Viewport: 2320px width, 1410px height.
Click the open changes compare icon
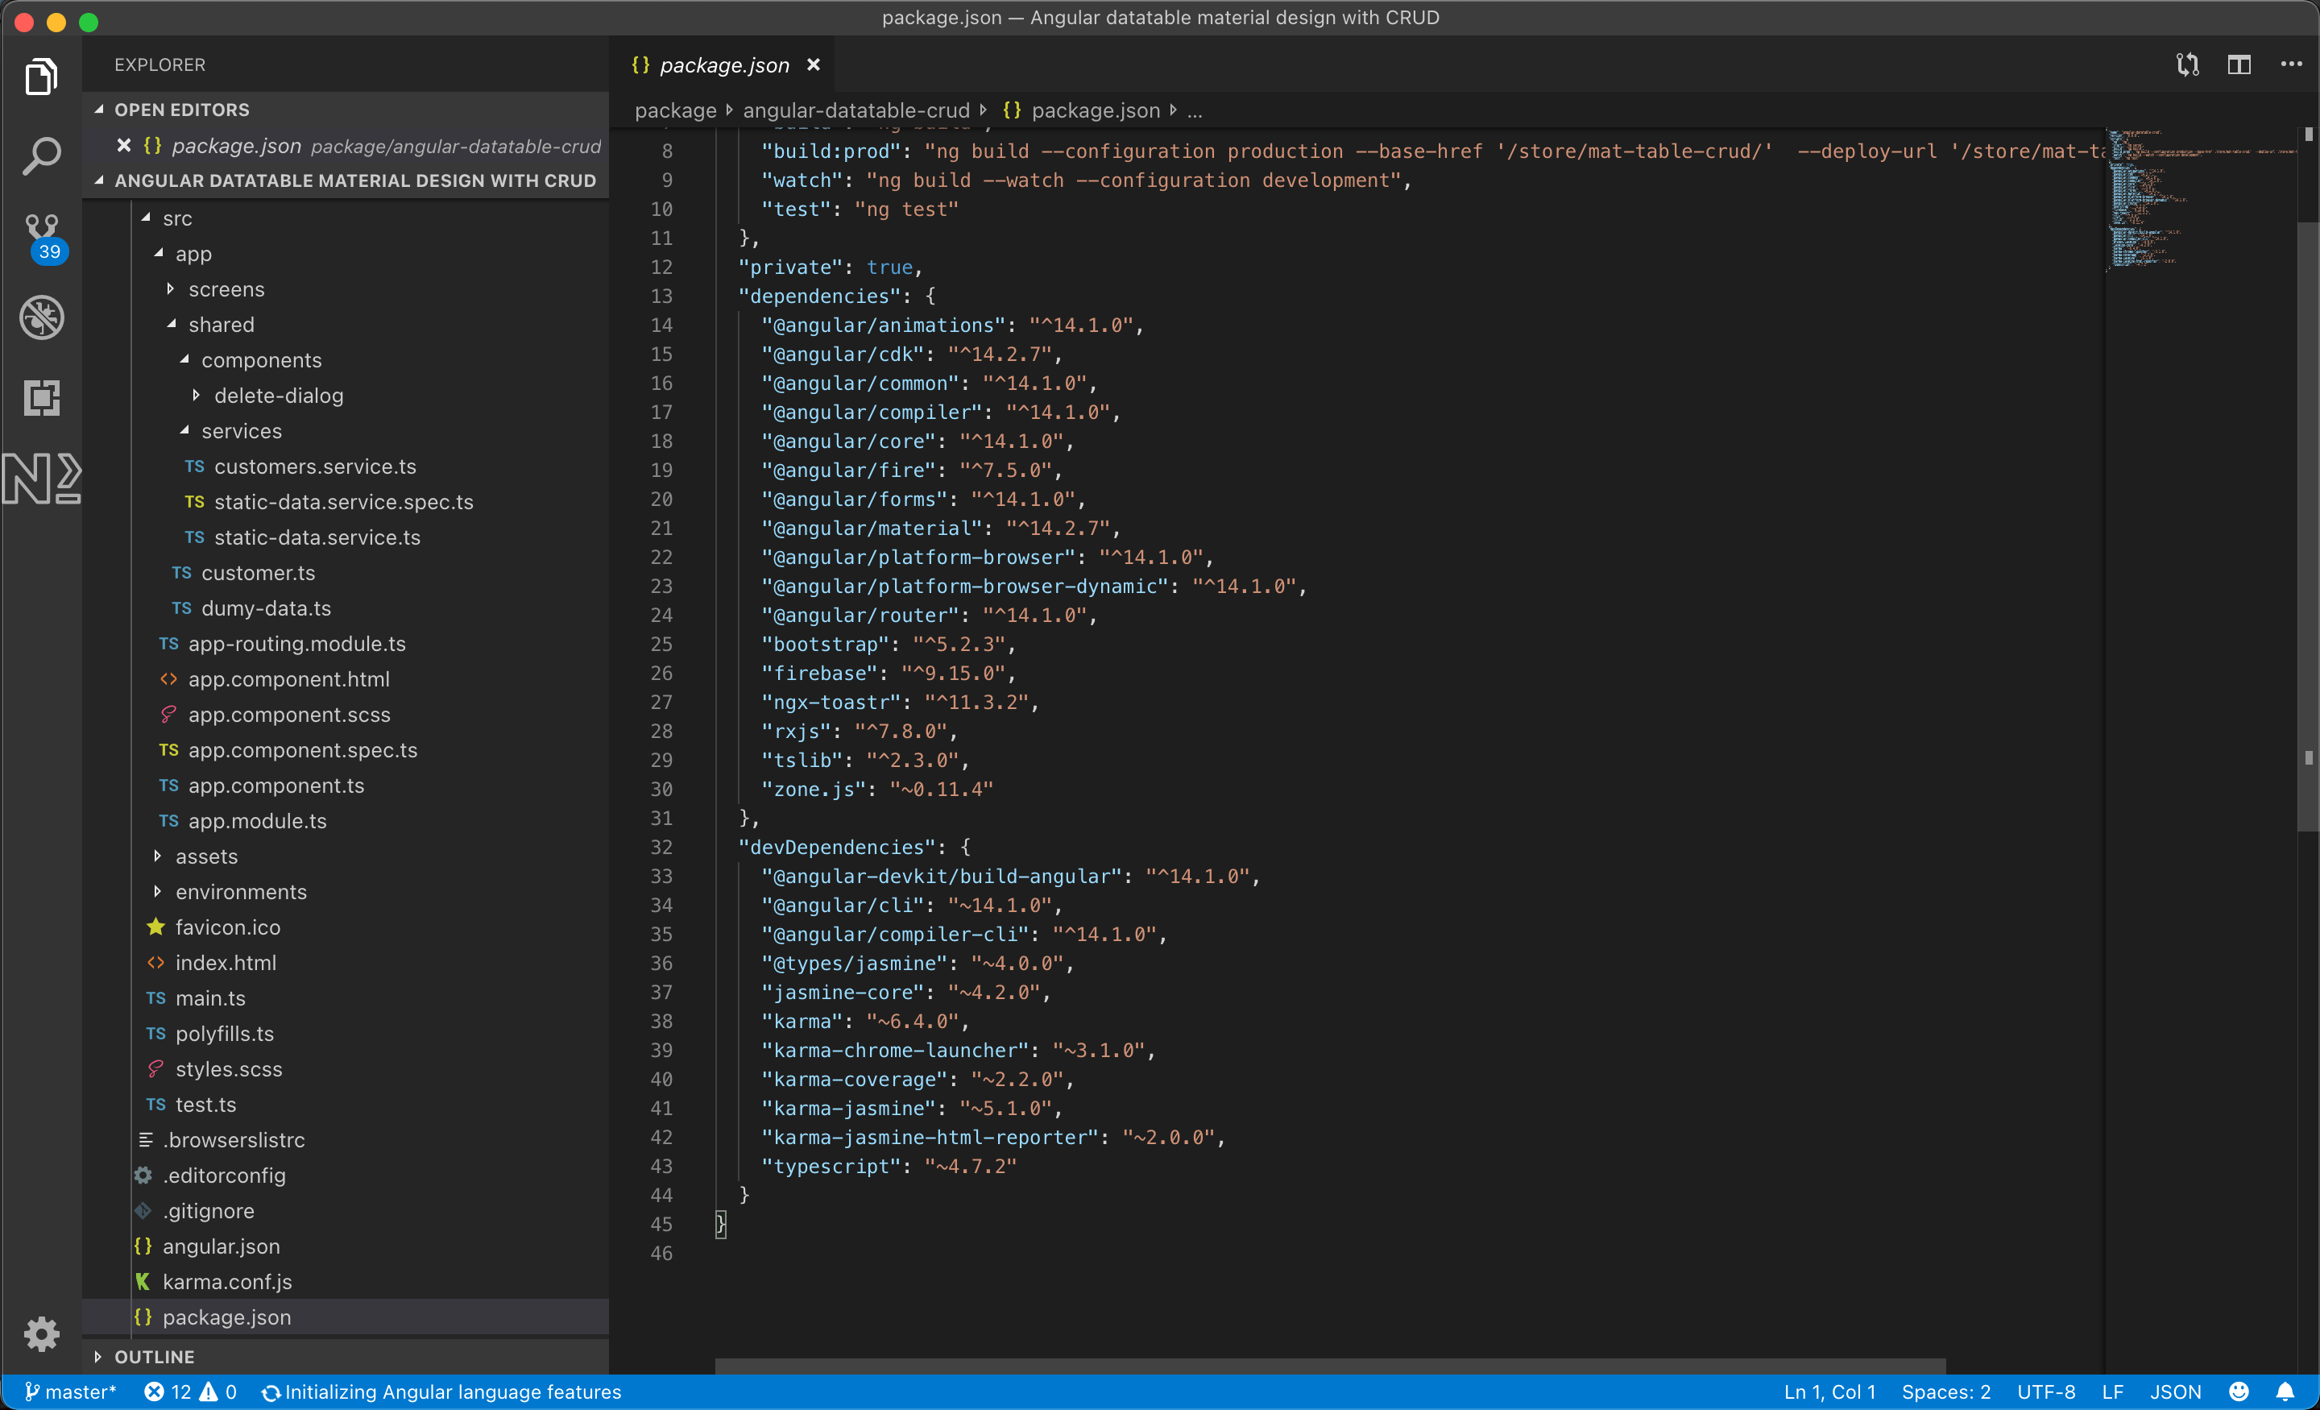pyautogui.click(x=2188, y=64)
